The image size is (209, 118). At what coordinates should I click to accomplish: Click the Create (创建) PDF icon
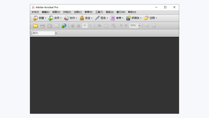coord(35,18)
